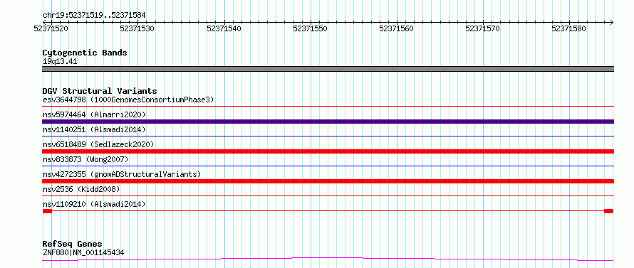Image resolution: width=634 pixels, height=268 pixels.
Task: Click the chr19:52371519..52371584 region label
Action: pyautogui.click(x=94, y=16)
